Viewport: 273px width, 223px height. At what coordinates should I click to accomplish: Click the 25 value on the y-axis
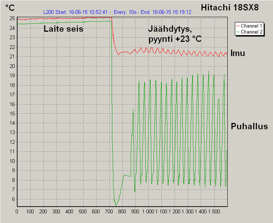(12, 18)
